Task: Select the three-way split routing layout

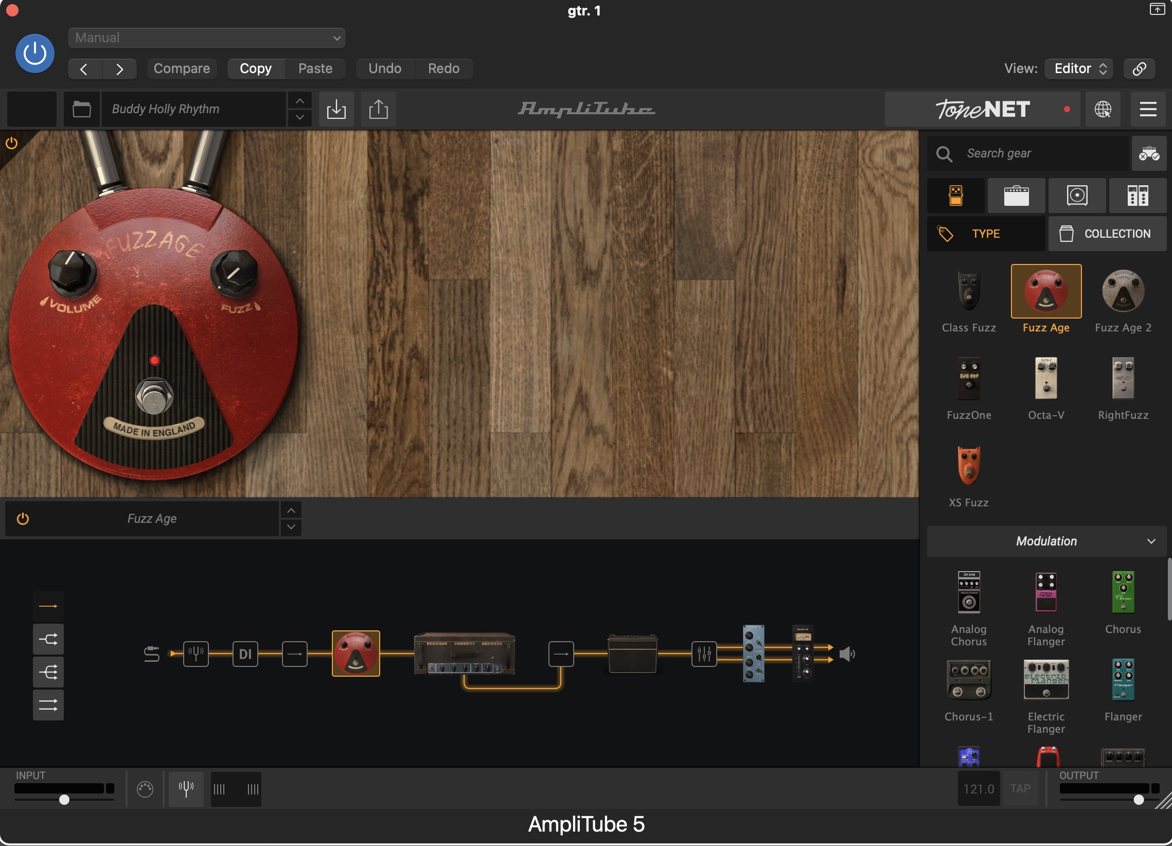Action: coord(48,673)
